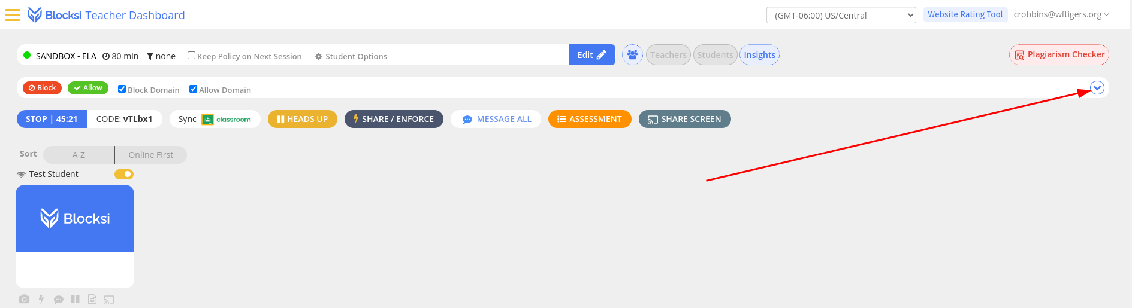Expand the block/allow bar chevron
The image size is (1132, 308).
tap(1097, 88)
